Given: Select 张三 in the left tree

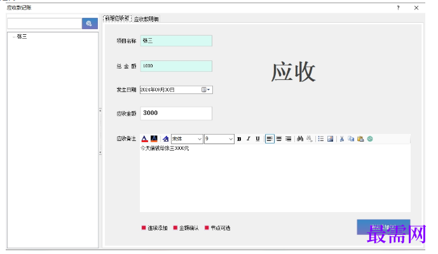Looking at the screenshot, I should tap(22, 37).
